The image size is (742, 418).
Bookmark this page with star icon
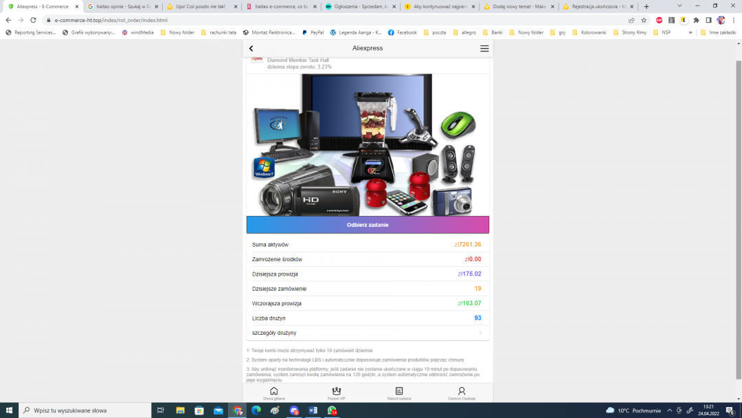[644, 21]
